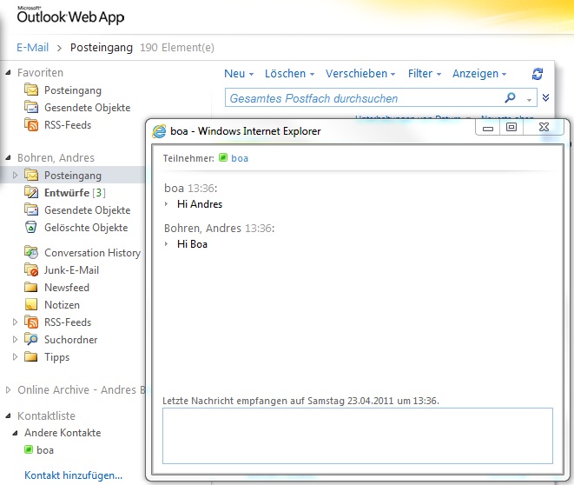The width and height of the screenshot is (574, 485).
Task: Open the Anzeigen menu
Action: [x=479, y=74]
